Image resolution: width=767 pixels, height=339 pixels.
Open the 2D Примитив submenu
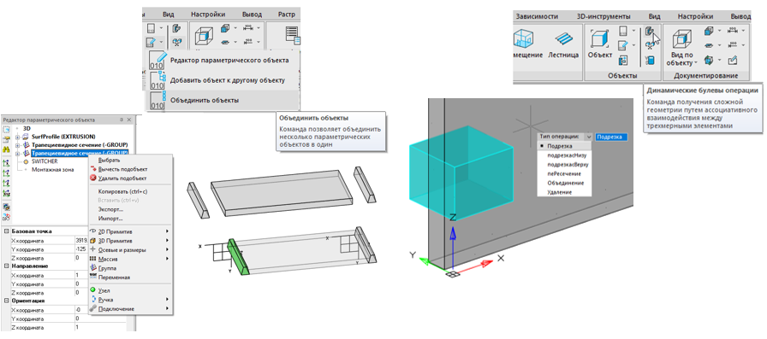point(130,231)
